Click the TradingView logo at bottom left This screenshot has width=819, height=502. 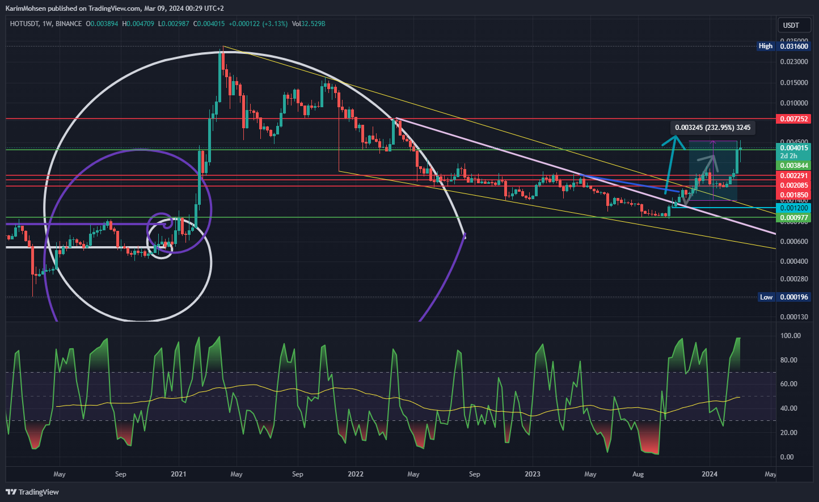click(x=32, y=492)
